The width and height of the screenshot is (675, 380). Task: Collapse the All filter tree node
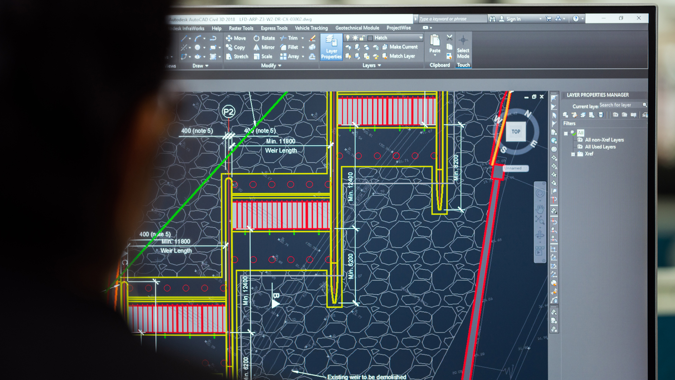pyautogui.click(x=566, y=133)
